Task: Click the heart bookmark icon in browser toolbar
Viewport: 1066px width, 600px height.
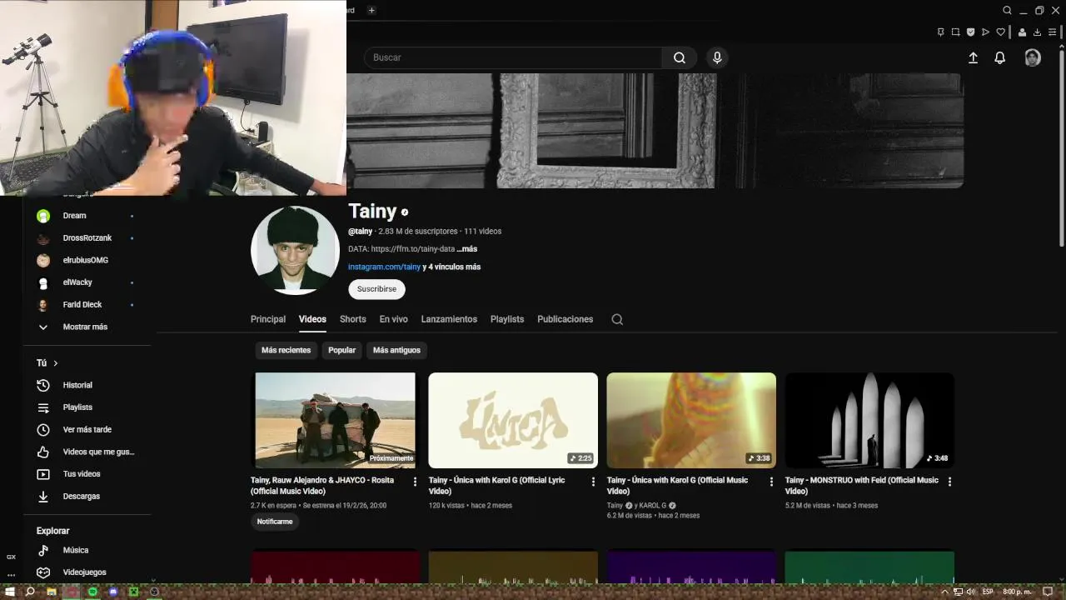Action: (1000, 32)
